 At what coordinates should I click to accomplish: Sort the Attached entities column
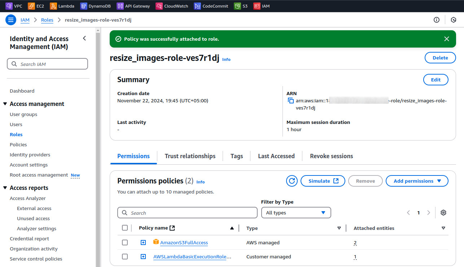coord(443,228)
